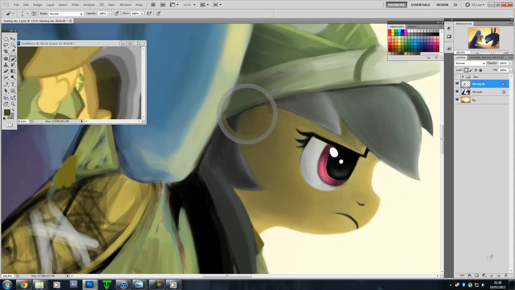The height and width of the screenshot is (290, 515).
Task: Select the Dodge tool
Action: tap(13, 77)
